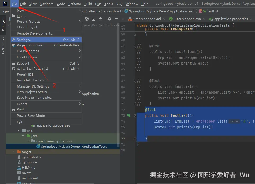
Task: Select SpringbootMybatisDemo1ApplicationTests in tree
Action: pos(74,146)
